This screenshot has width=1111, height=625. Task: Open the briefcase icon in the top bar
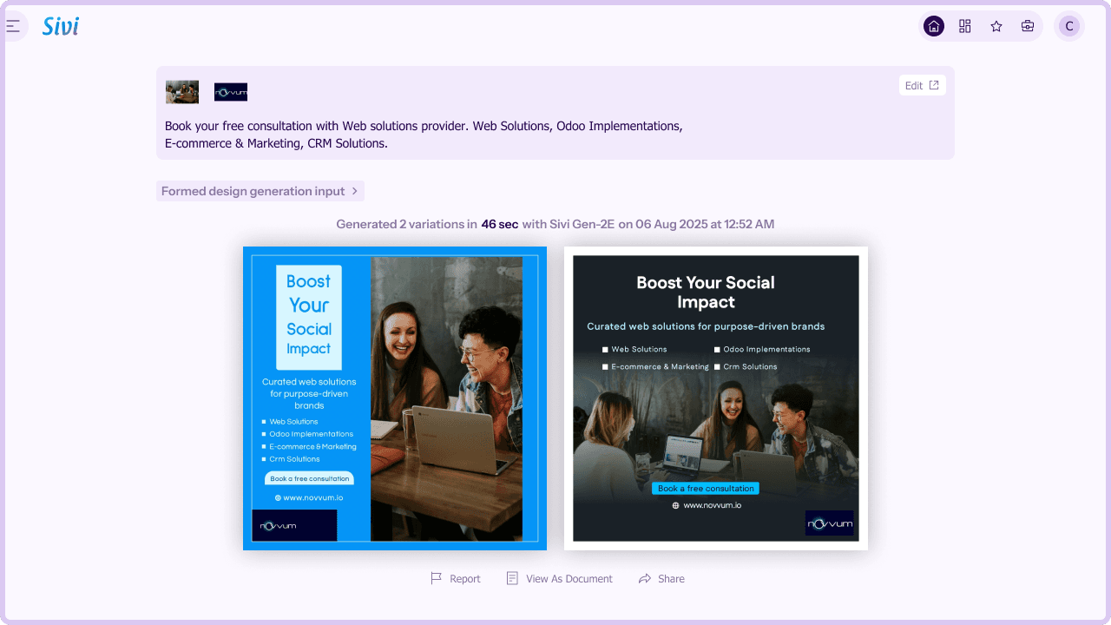click(x=1028, y=26)
